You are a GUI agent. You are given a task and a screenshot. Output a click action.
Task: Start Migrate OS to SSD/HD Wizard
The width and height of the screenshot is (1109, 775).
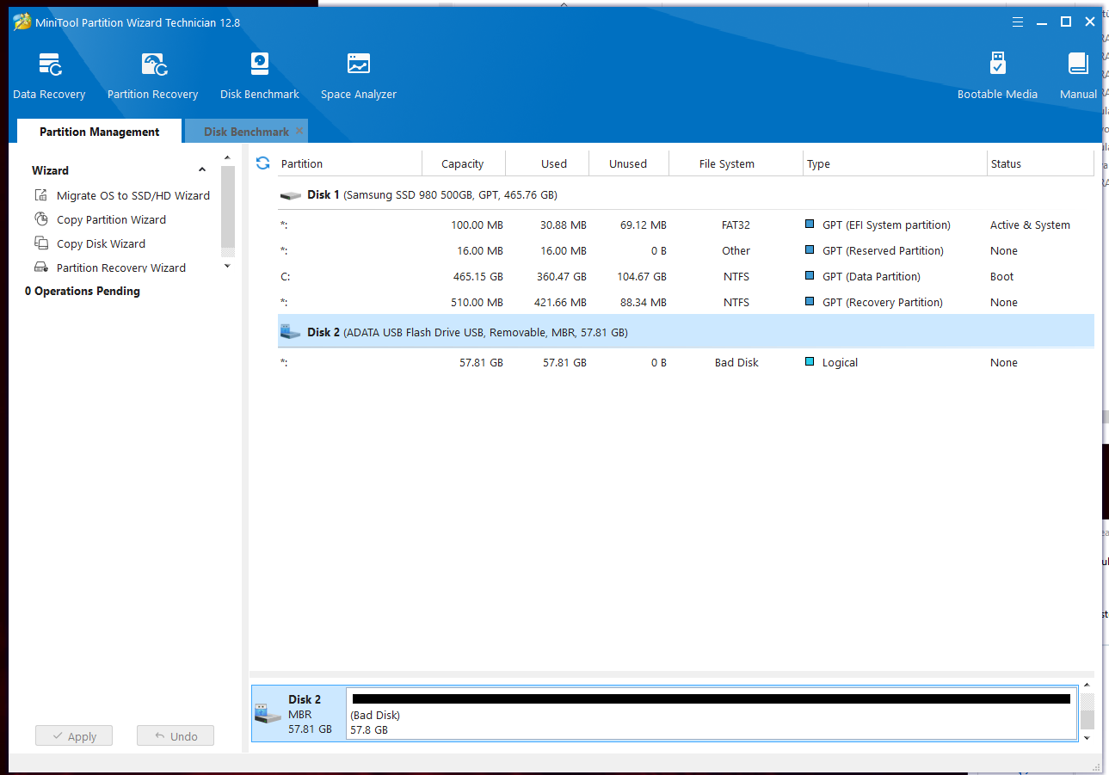click(132, 195)
